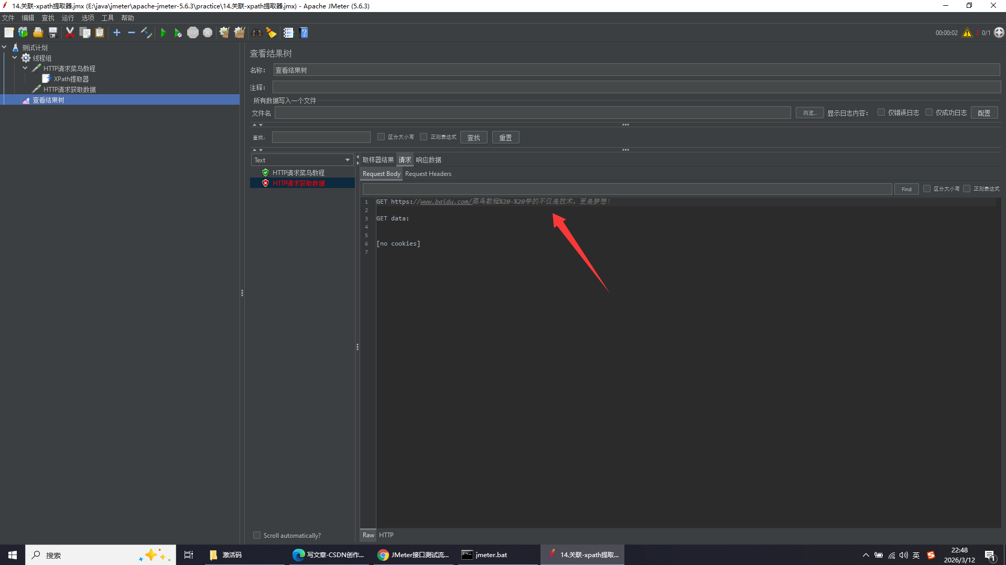Click the 文件名 input field
This screenshot has height=565, width=1006.
tap(533, 113)
